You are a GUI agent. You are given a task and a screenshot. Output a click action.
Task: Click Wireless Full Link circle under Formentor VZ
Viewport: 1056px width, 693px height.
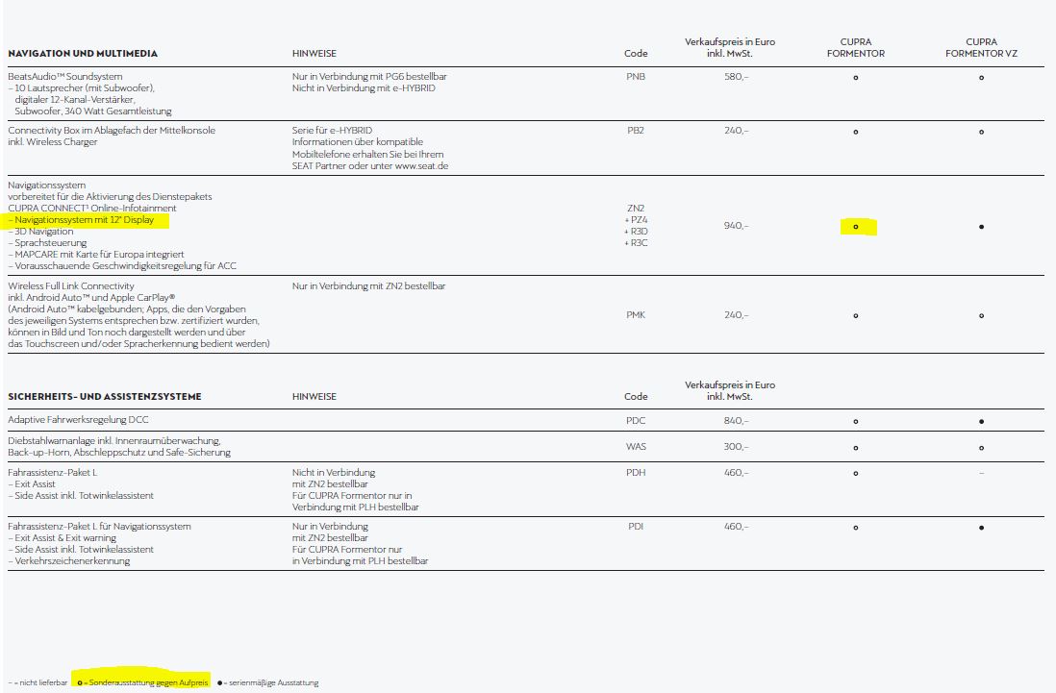981,315
